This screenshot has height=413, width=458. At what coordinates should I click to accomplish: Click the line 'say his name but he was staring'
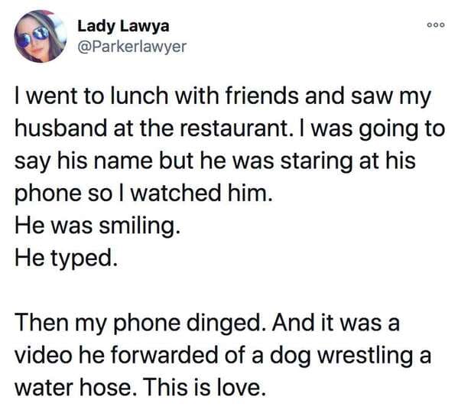(215, 161)
